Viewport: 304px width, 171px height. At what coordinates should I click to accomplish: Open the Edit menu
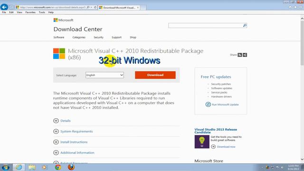coord(11,12)
